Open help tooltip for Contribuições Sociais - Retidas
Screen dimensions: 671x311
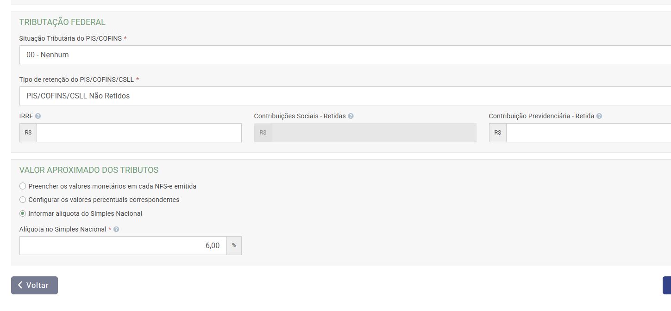351,116
